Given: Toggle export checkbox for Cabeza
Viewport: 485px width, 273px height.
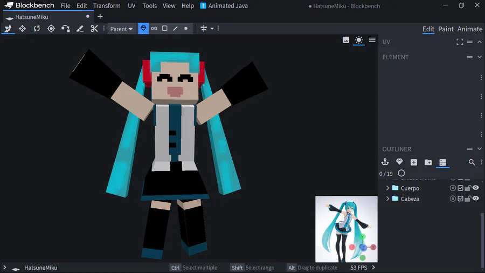Looking at the screenshot, I should [461, 199].
